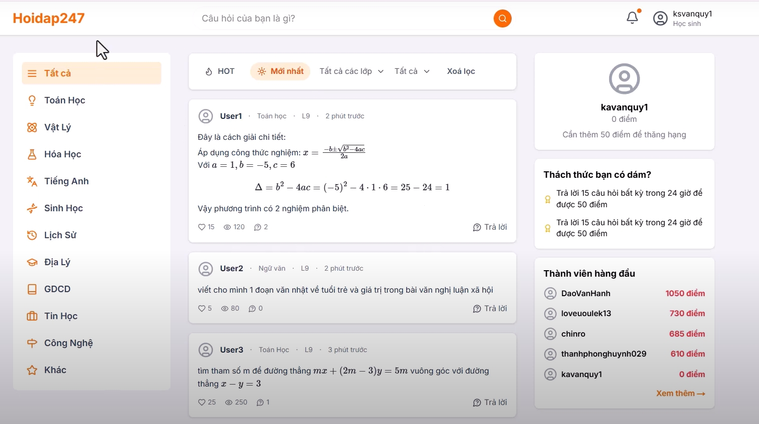Click the views eye icon on User2's post
The image size is (759, 424).
tap(225, 309)
